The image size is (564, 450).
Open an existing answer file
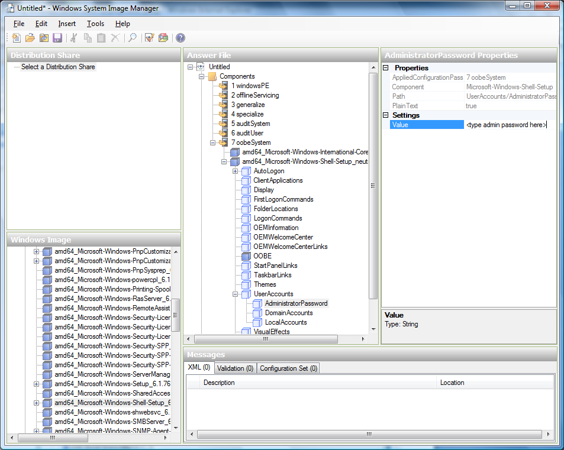point(30,37)
